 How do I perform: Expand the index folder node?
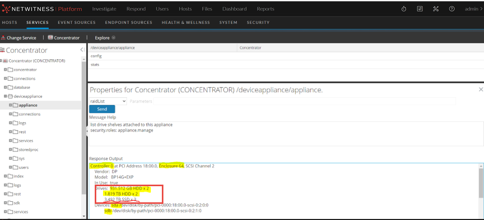click(x=5, y=176)
